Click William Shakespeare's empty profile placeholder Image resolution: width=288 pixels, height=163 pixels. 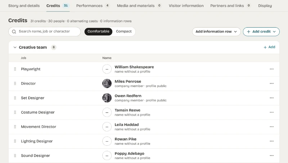[107, 69]
